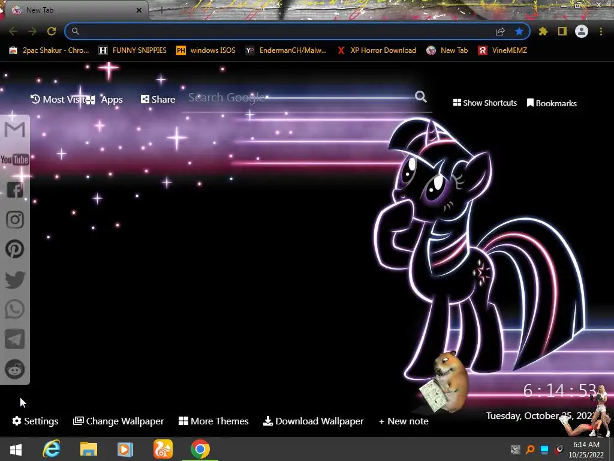This screenshot has width=614, height=461.
Task: Open the Twitter sidebar shortcut
Action: click(x=15, y=280)
